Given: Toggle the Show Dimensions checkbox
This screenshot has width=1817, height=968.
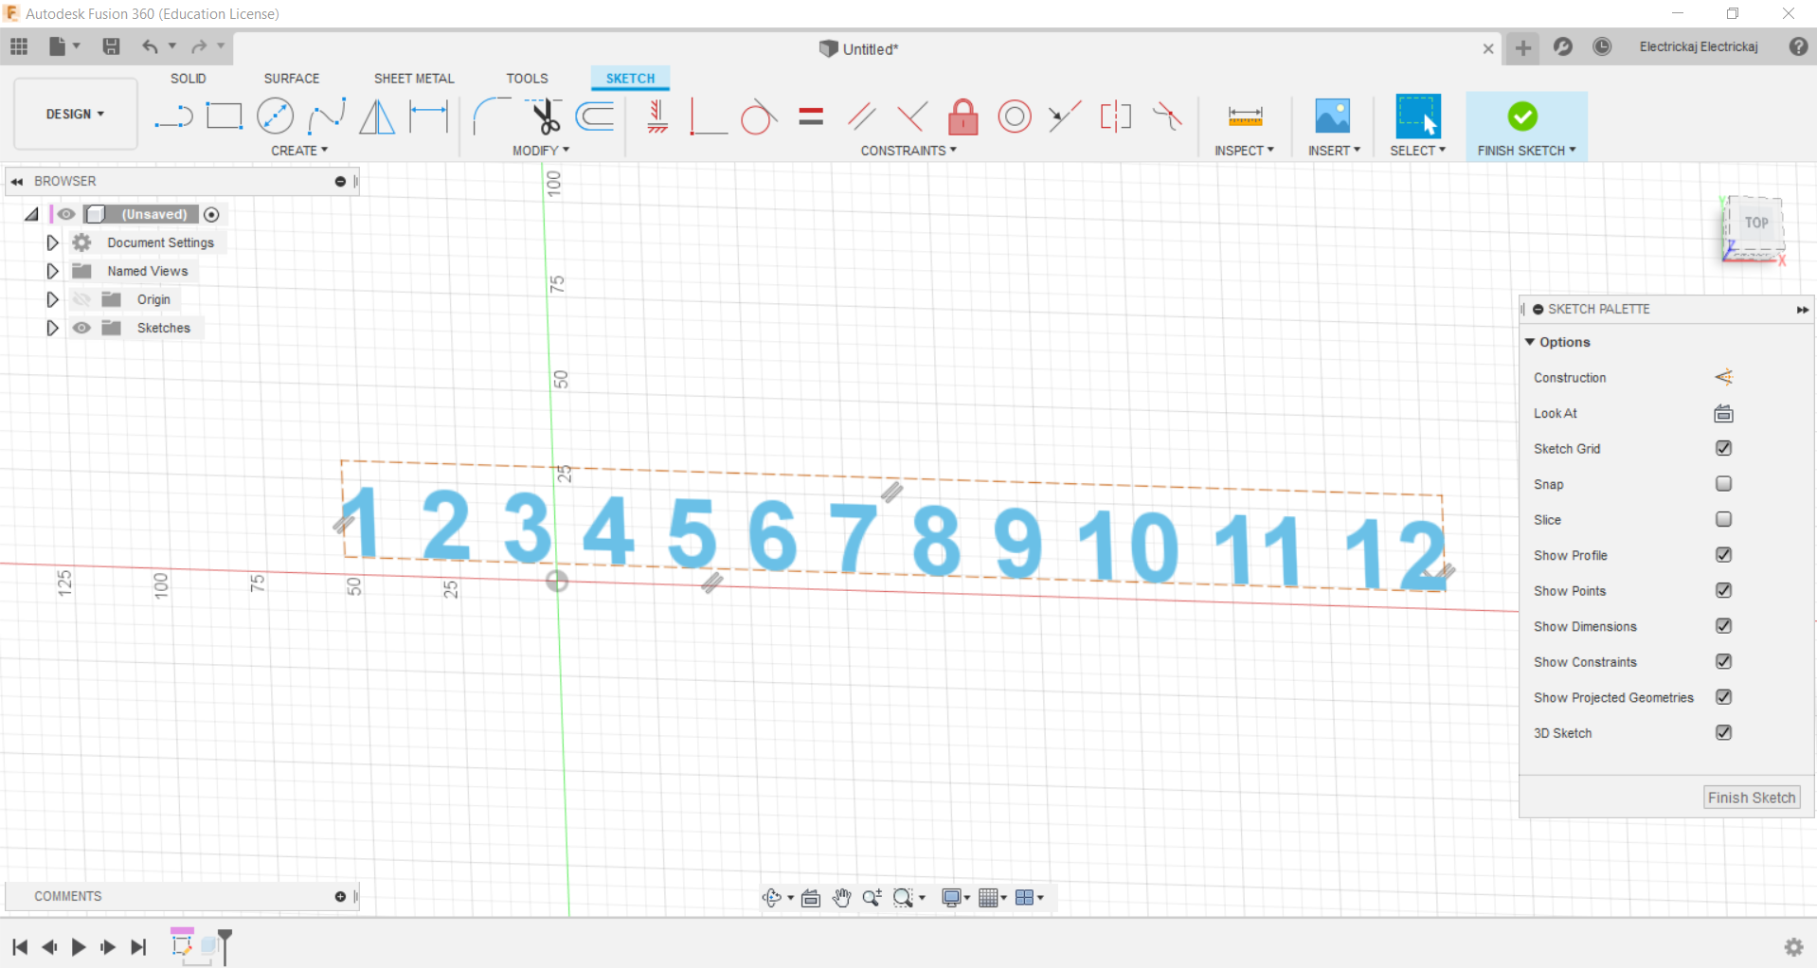Looking at the screenshot, I should pyautogui.click(x=1723, y=626).
